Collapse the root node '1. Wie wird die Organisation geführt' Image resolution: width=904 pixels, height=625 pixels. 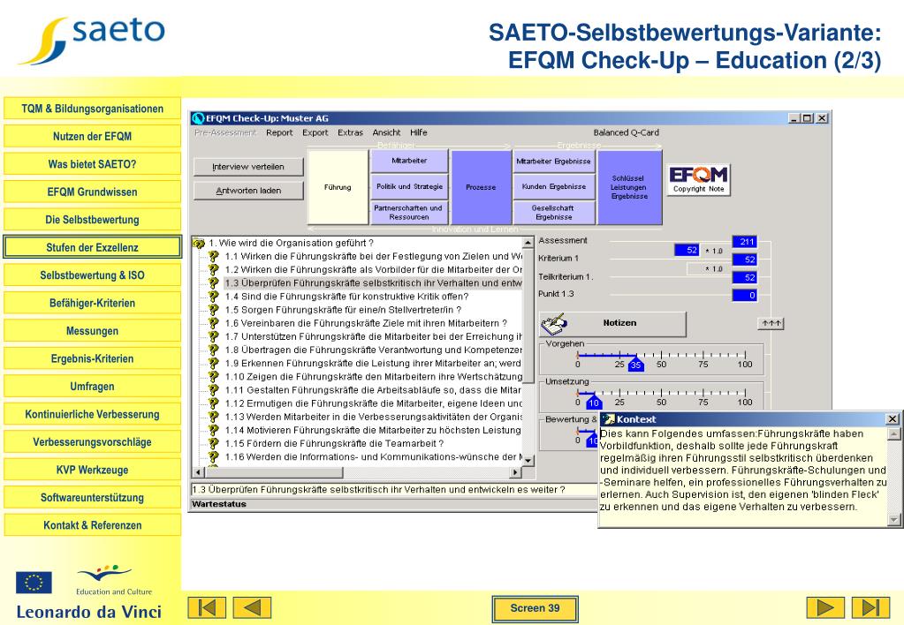pyautogui.click(x=199, y=244)
